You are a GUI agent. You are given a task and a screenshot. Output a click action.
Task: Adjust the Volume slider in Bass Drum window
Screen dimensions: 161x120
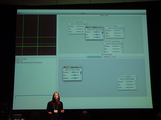click(80, 26)
